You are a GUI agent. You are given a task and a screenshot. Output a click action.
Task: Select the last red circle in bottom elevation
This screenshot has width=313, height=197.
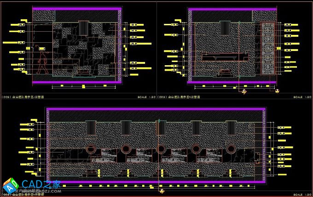coord(231,150)
